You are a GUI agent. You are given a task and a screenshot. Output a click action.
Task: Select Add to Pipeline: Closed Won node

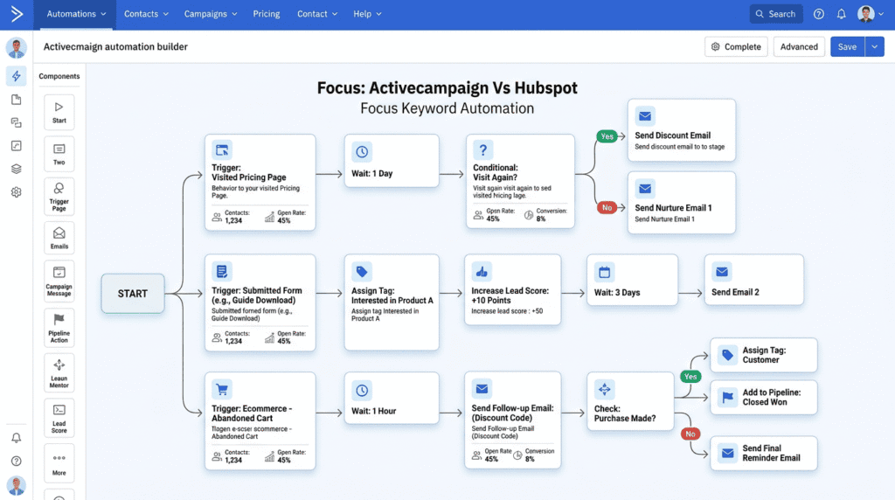[764, 397]
